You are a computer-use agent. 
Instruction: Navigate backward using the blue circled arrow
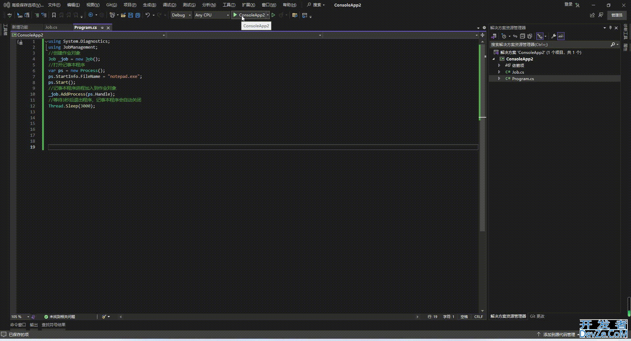[91, 15]
